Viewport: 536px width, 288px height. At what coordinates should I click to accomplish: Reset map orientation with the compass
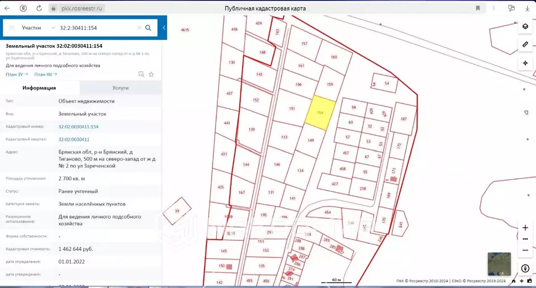point(525,269)
